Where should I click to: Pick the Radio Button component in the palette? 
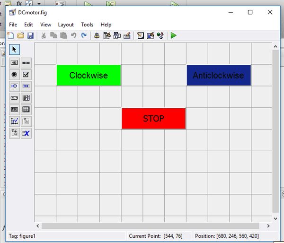coord(14,74)
